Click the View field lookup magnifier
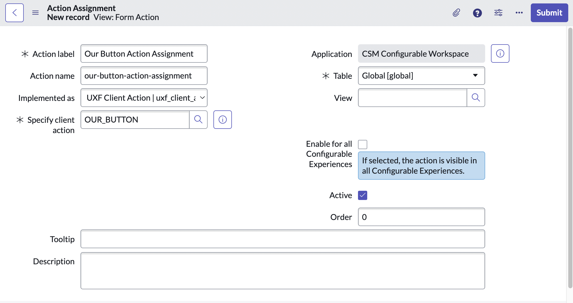This screenshot has width=573, height=303. (x=476, y=98)
